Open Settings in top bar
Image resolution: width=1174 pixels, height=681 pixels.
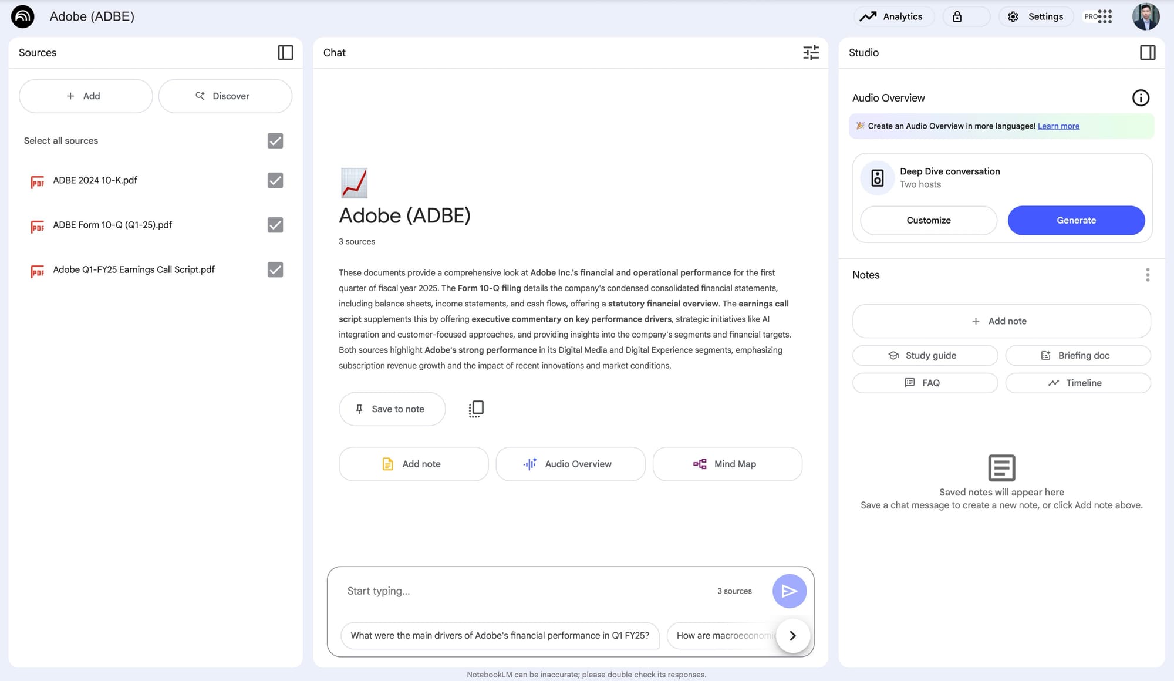pyautogui.click(x=1036, y=16)
